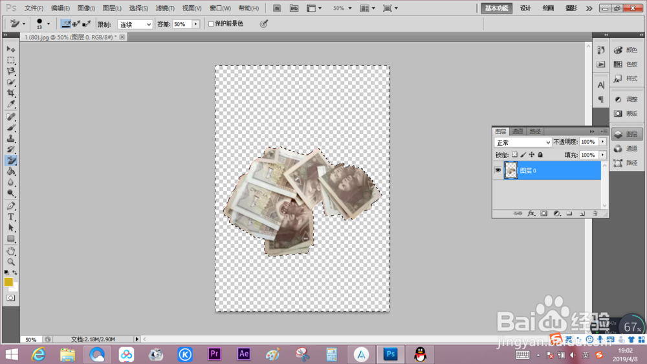Select the Clone Stamp tool
The width and height of the screenshot is (647, 364).
click(11, 139)
